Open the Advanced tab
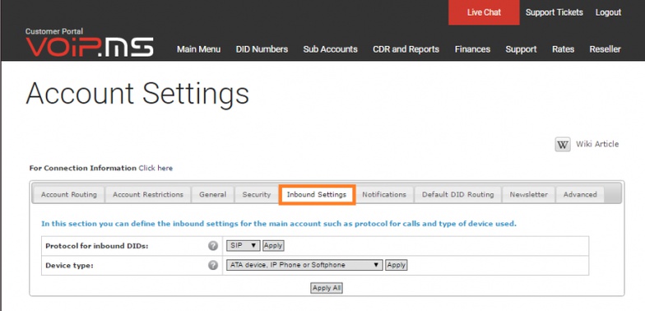 coord(580,194)
